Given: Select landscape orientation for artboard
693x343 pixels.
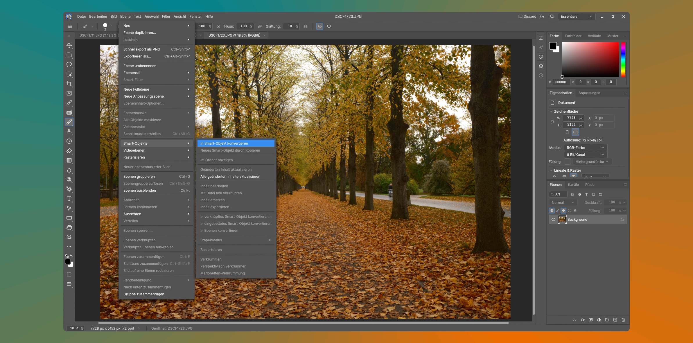Looking at the screenshot, I should [x=575, y=132].
